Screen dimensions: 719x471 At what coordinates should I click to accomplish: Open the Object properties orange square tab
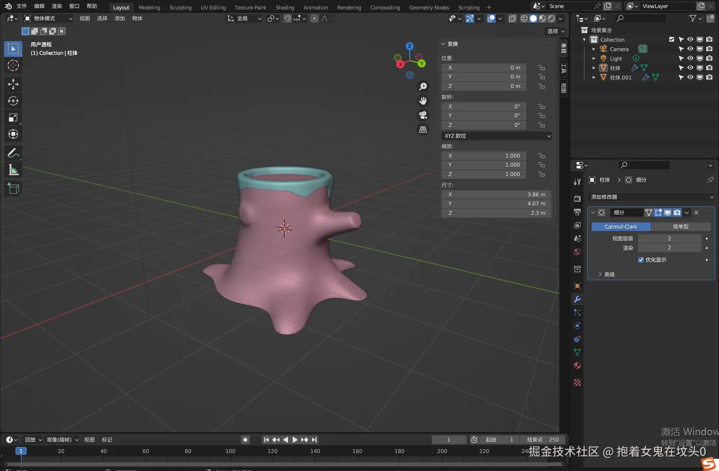point(577,286)
